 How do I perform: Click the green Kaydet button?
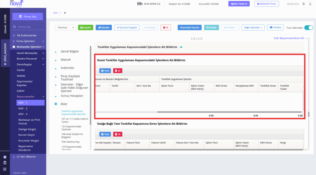point(85,27)
